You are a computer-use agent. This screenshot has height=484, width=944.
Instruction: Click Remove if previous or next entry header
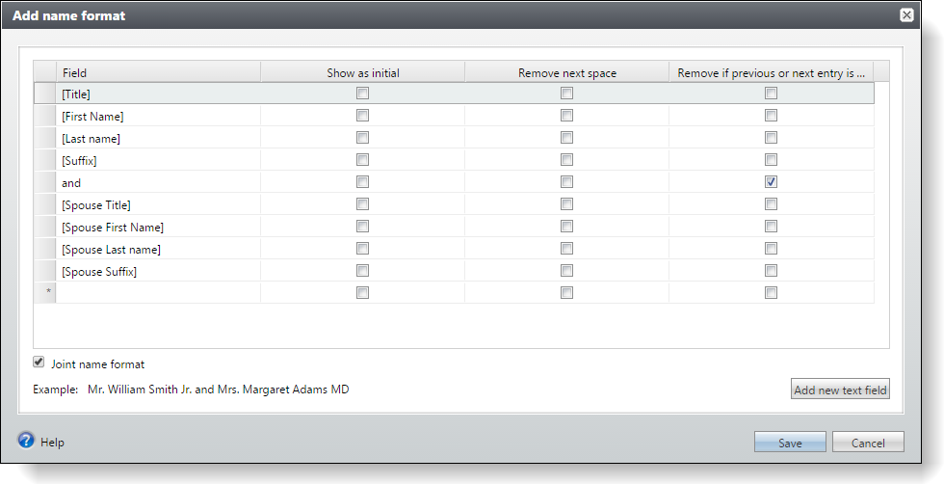tap(772, 72)
